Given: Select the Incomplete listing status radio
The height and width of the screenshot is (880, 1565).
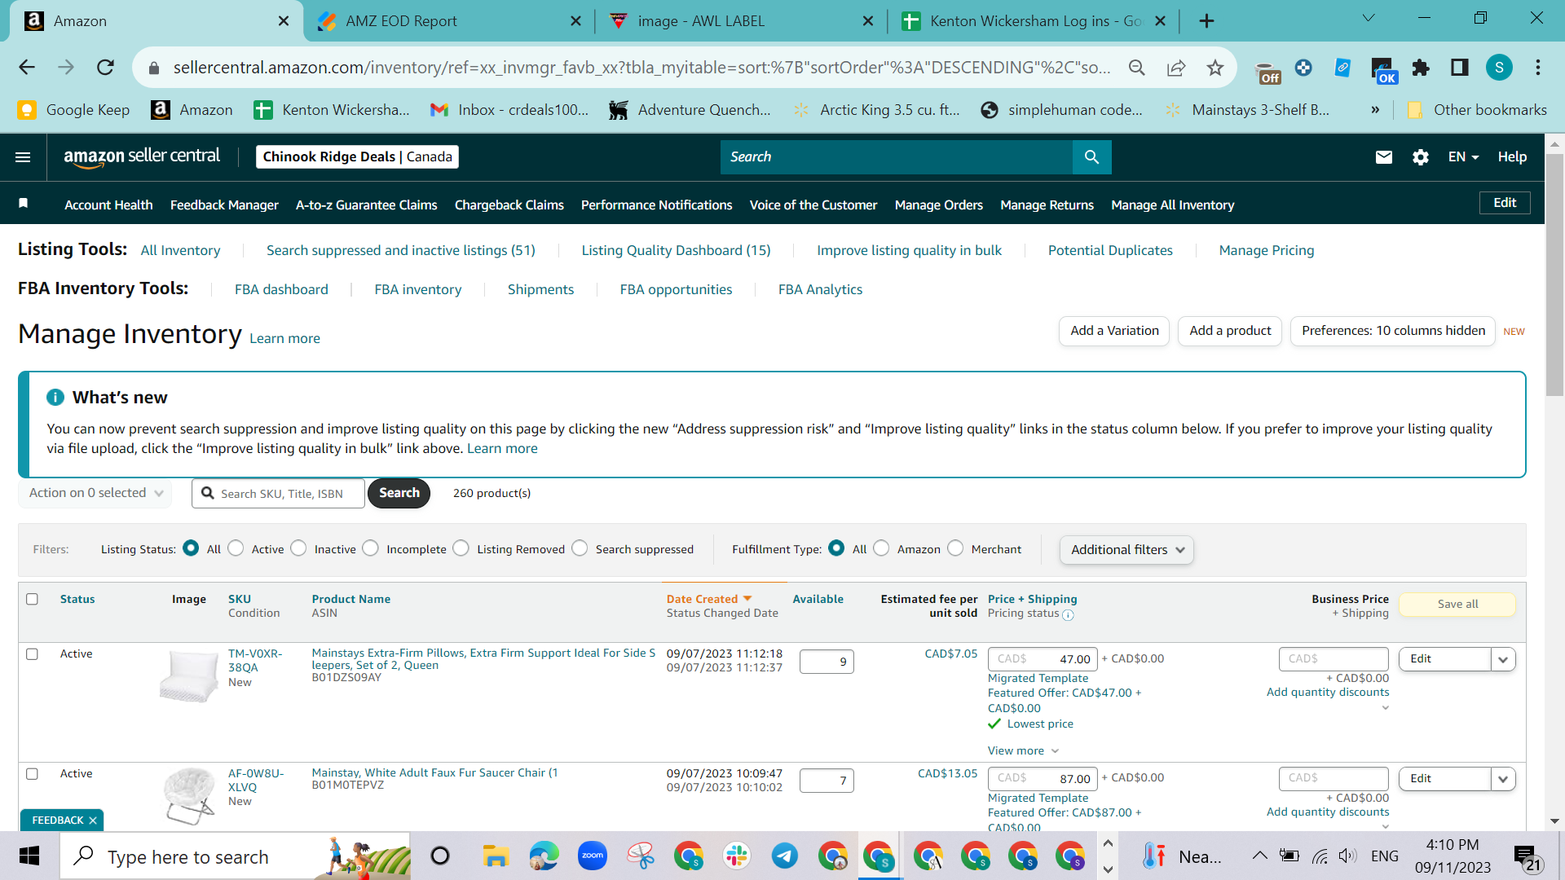Looking at the screenshot, I should coord(371,548).
